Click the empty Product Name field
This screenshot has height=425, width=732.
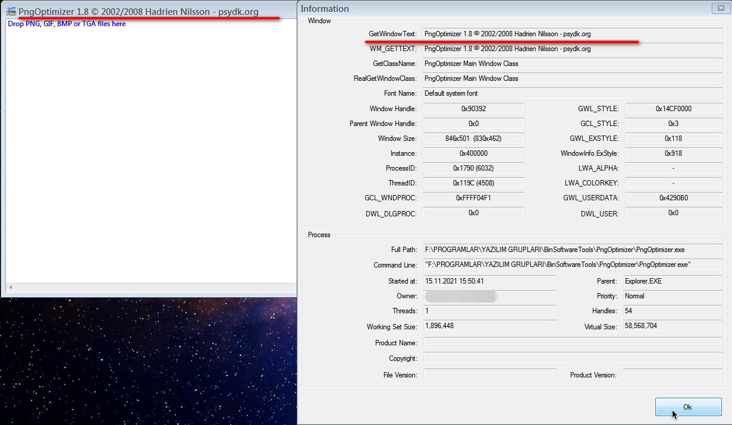572,343
